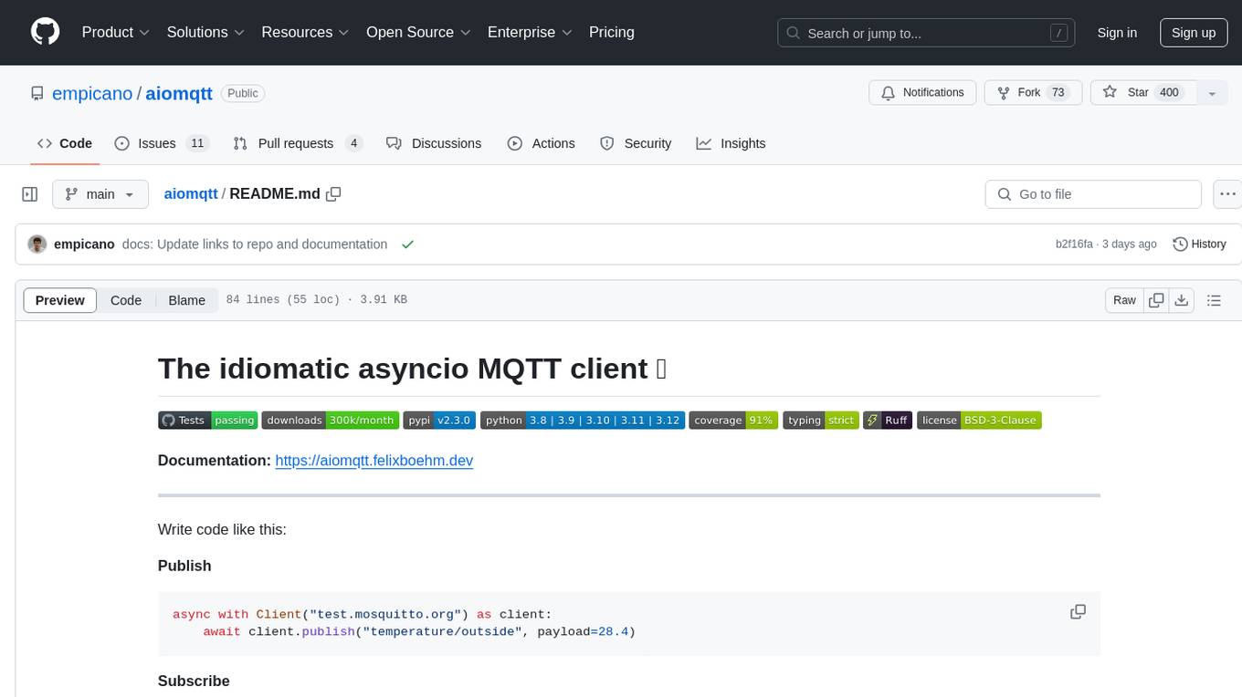Navigate to aiomqtt root in breadcrumb
Viewport: 1242px width, 697px height.
point(191,193)
